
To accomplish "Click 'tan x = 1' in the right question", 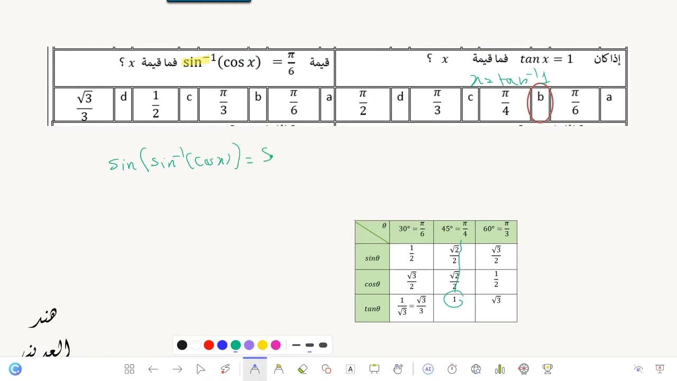I will (x=546, y=59).
